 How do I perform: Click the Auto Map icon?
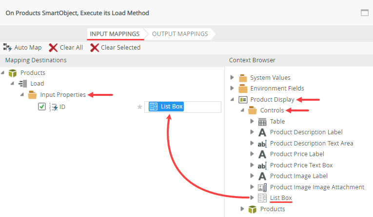7,47
